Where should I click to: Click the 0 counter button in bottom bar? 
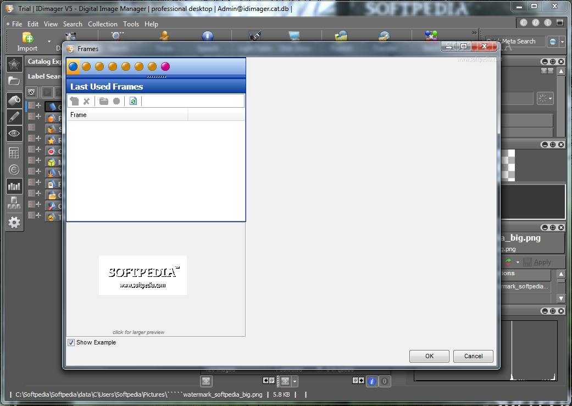[x=384, y=381]
